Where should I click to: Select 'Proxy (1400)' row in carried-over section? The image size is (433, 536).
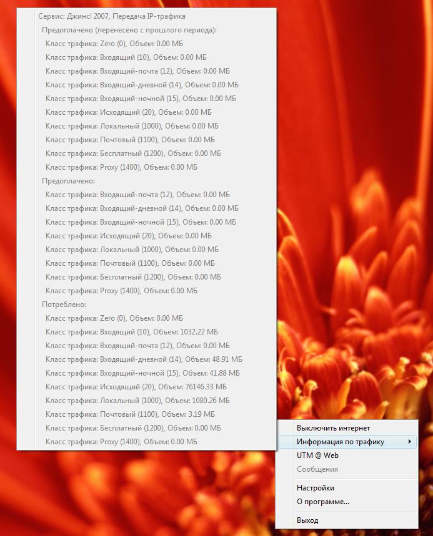pyautogui.click(x=146, y=167)
